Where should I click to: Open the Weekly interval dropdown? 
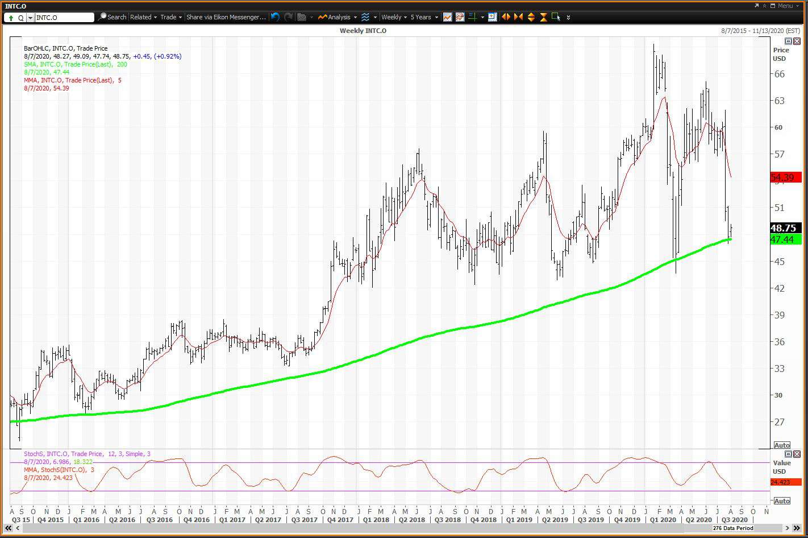pos(394,17)
